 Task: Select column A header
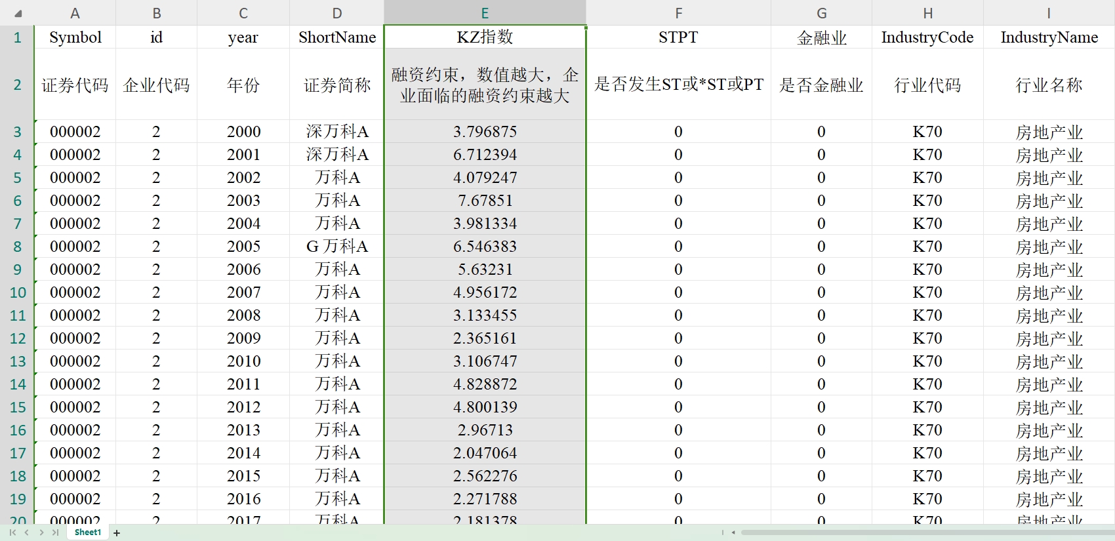point(75,13)
